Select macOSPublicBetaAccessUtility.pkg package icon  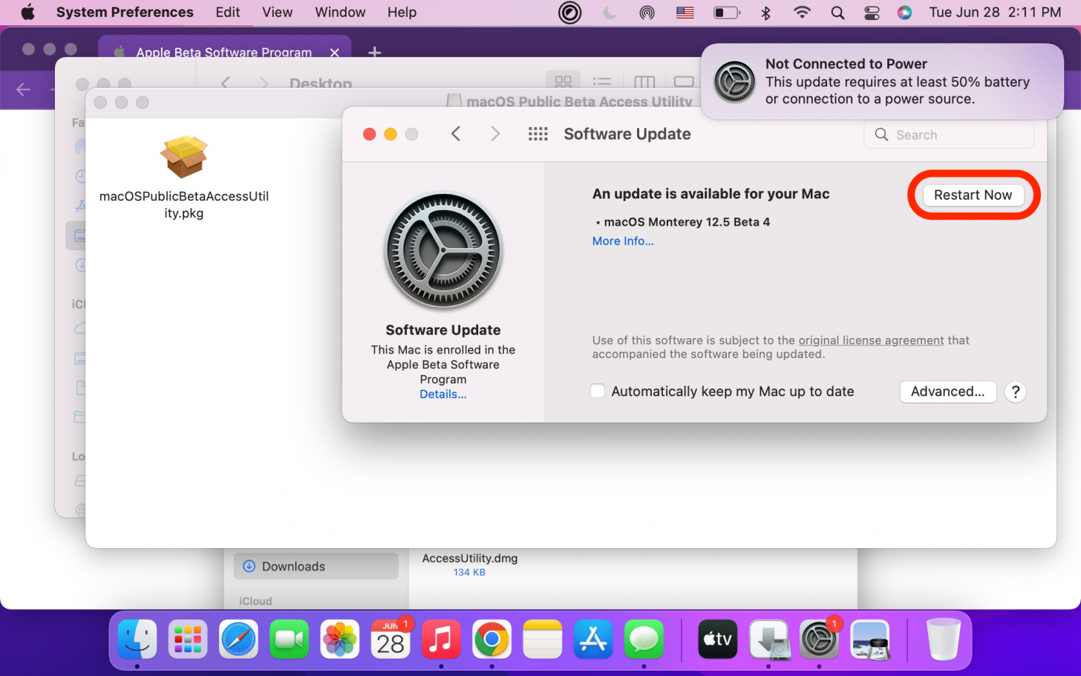[x=183, y=156]
